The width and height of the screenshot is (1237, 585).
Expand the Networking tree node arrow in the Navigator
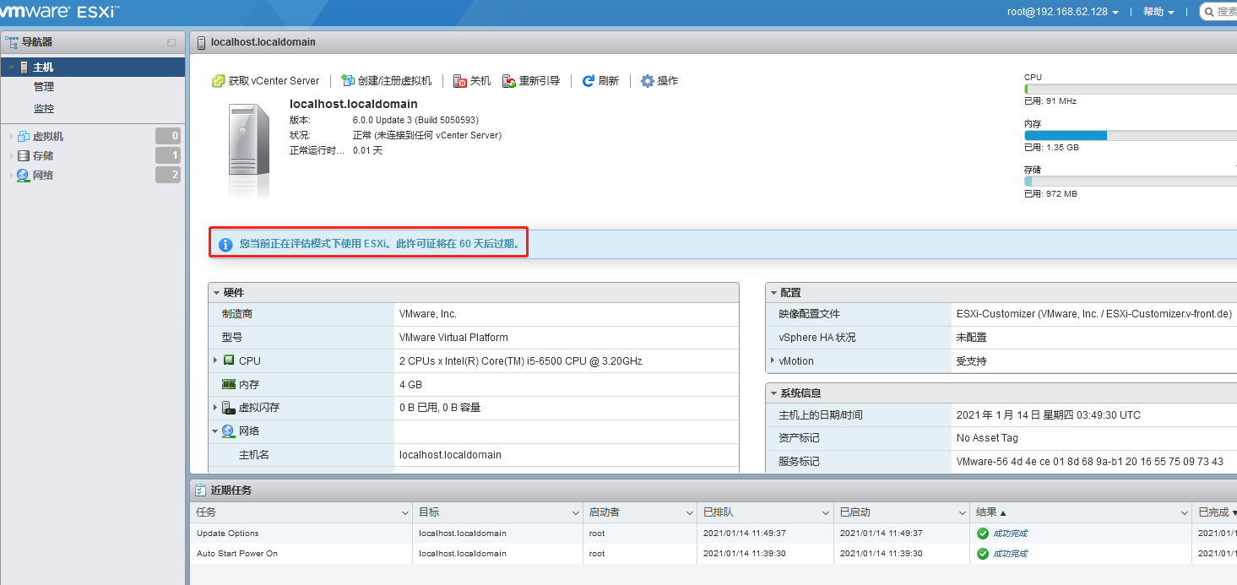pyautogui.click(x=11, y=175)
